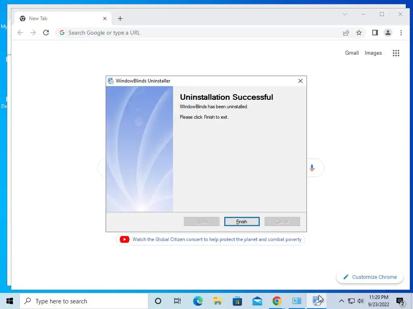Close the WindowBlinds Uninstaller dialog
The width and height of the screenshot is (413, 309).
pos(300,81)
